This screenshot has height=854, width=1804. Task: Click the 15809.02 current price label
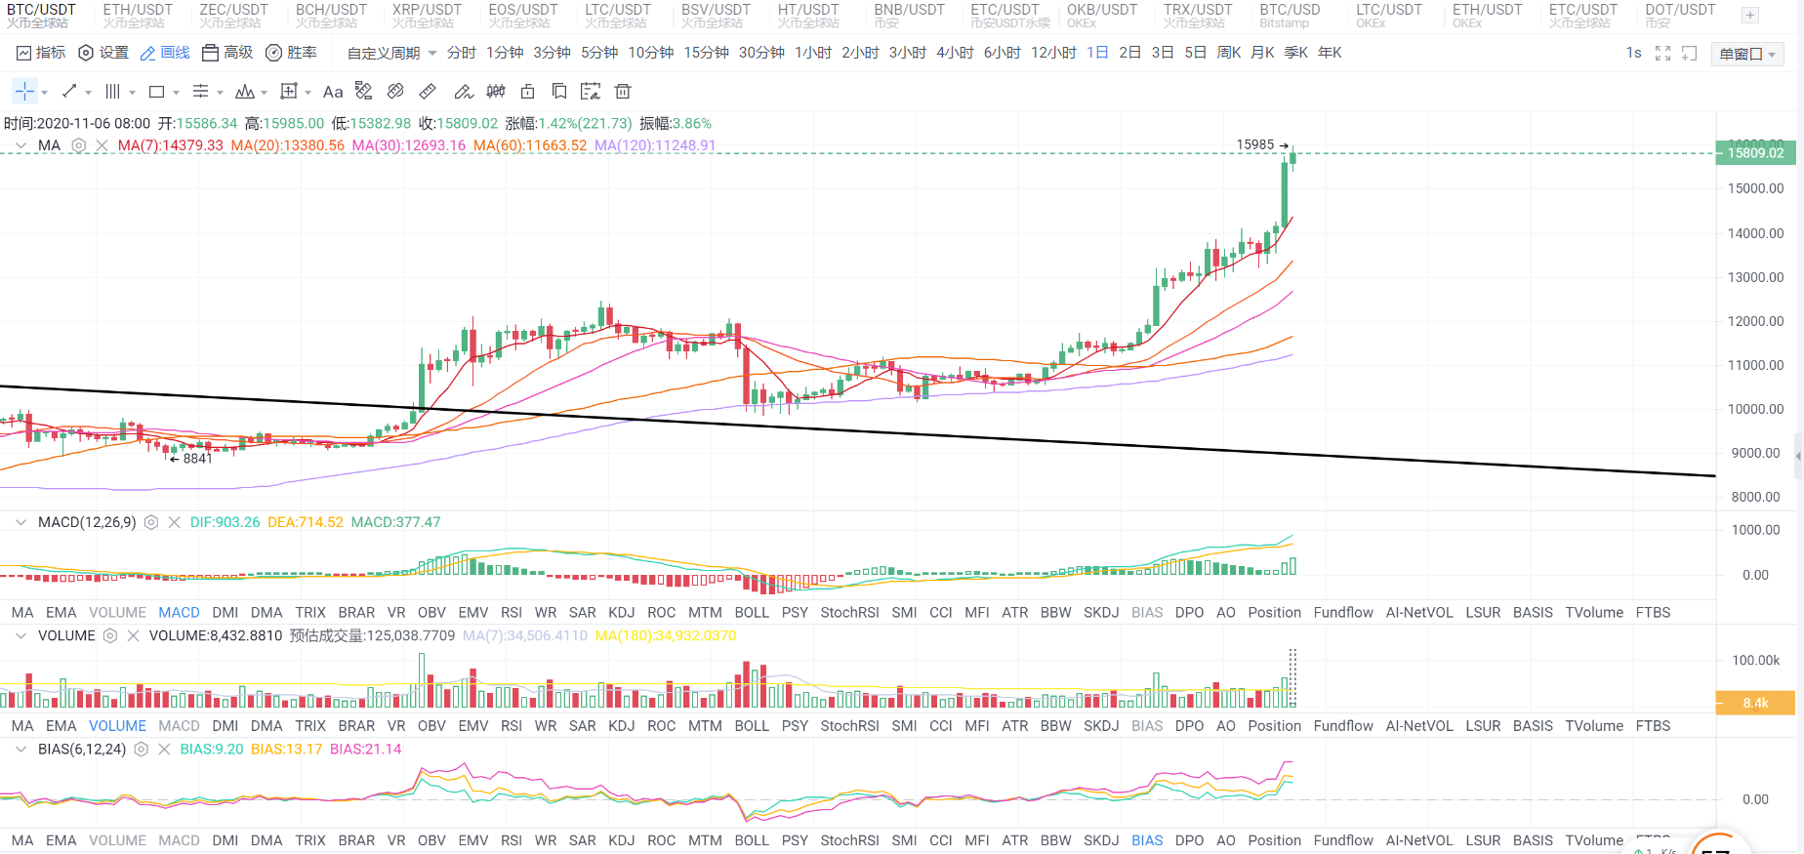(1755, 153)
